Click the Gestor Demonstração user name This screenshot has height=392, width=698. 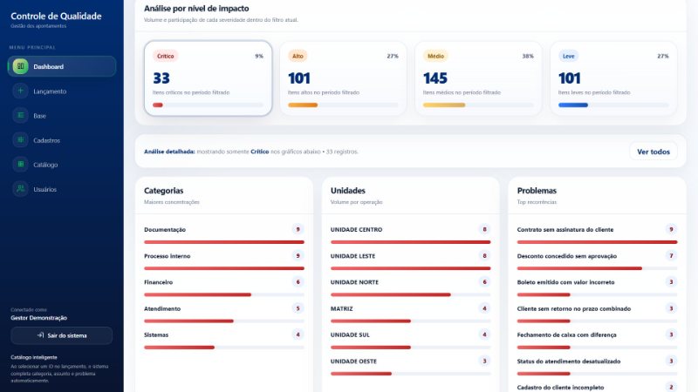[38, 318]
